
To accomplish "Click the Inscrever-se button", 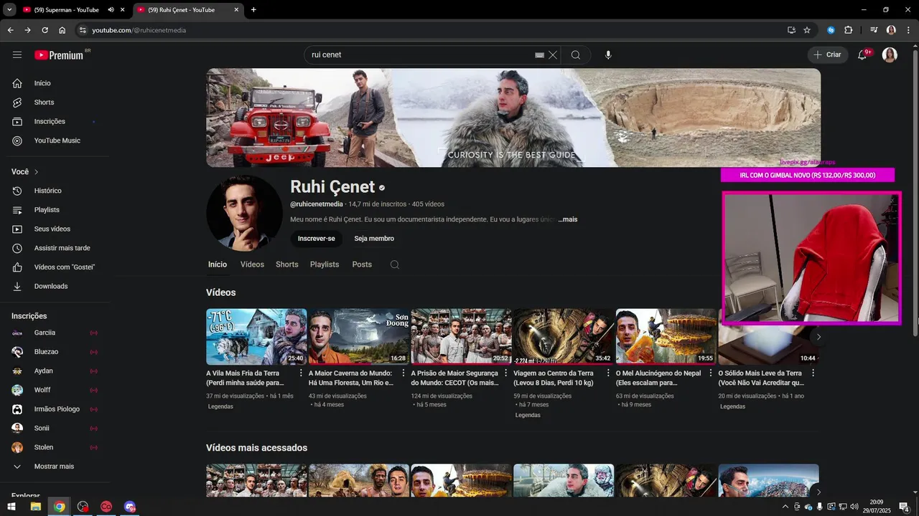I will 317,239.
